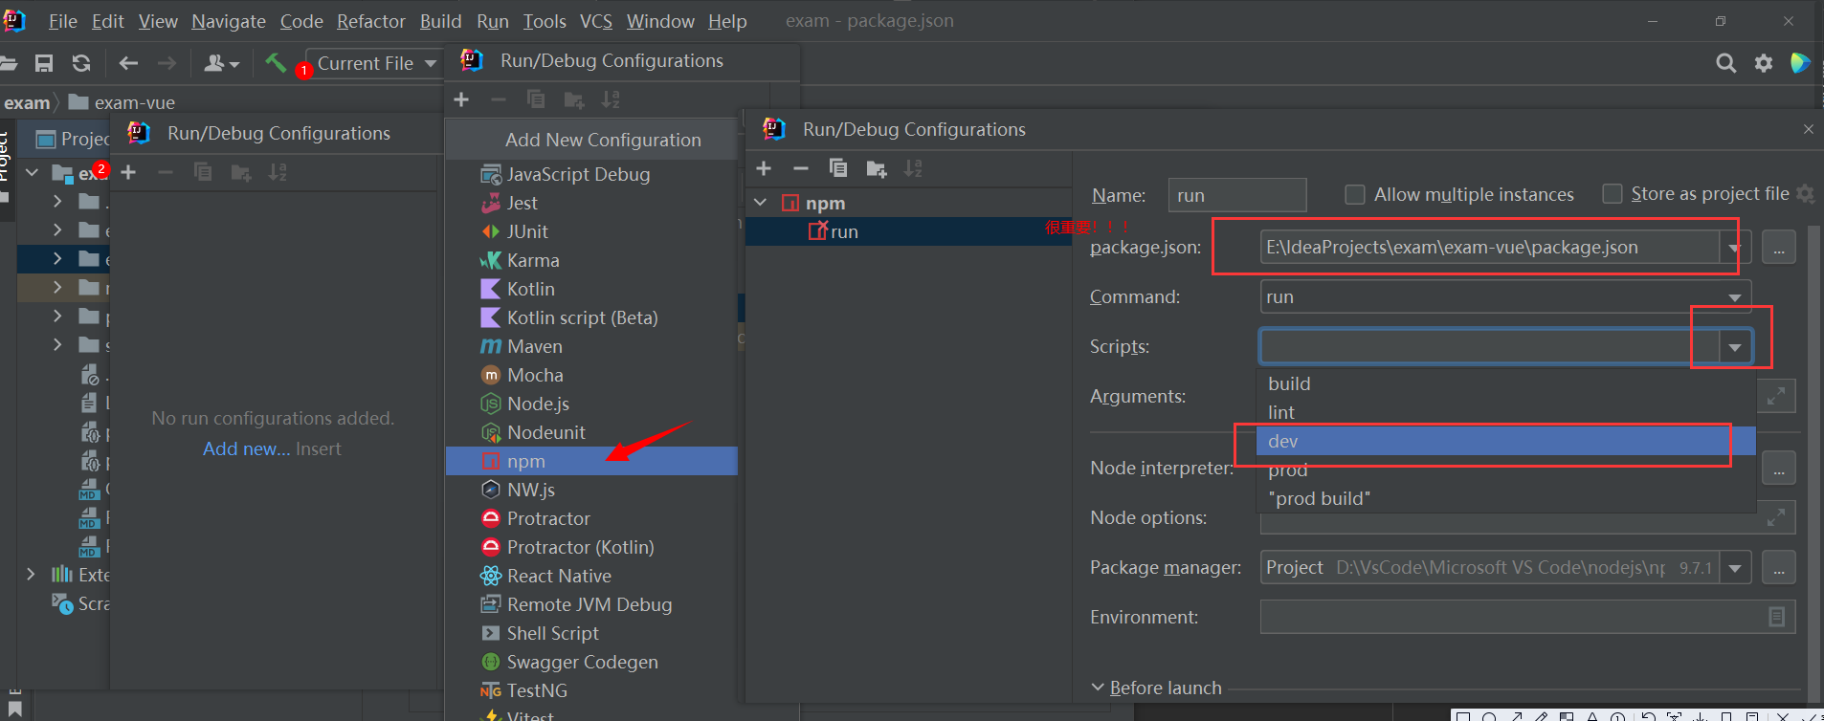Click browse button for package.json
The width and height of the screenshot is (1824, 721).
click(1778, 248)
